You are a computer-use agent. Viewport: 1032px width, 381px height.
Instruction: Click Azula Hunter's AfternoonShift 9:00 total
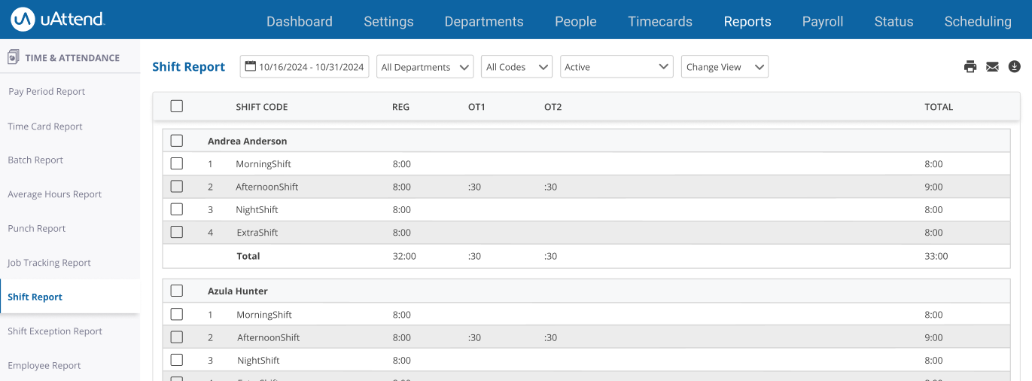tap(933, 337)
